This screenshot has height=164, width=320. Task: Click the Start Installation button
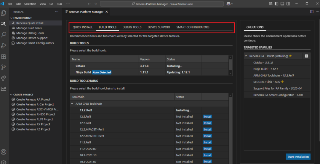298,157
